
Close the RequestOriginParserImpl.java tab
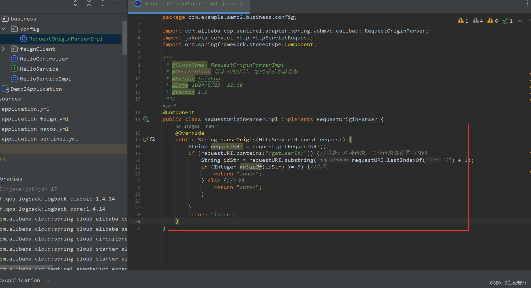click(x=242, y=4)
